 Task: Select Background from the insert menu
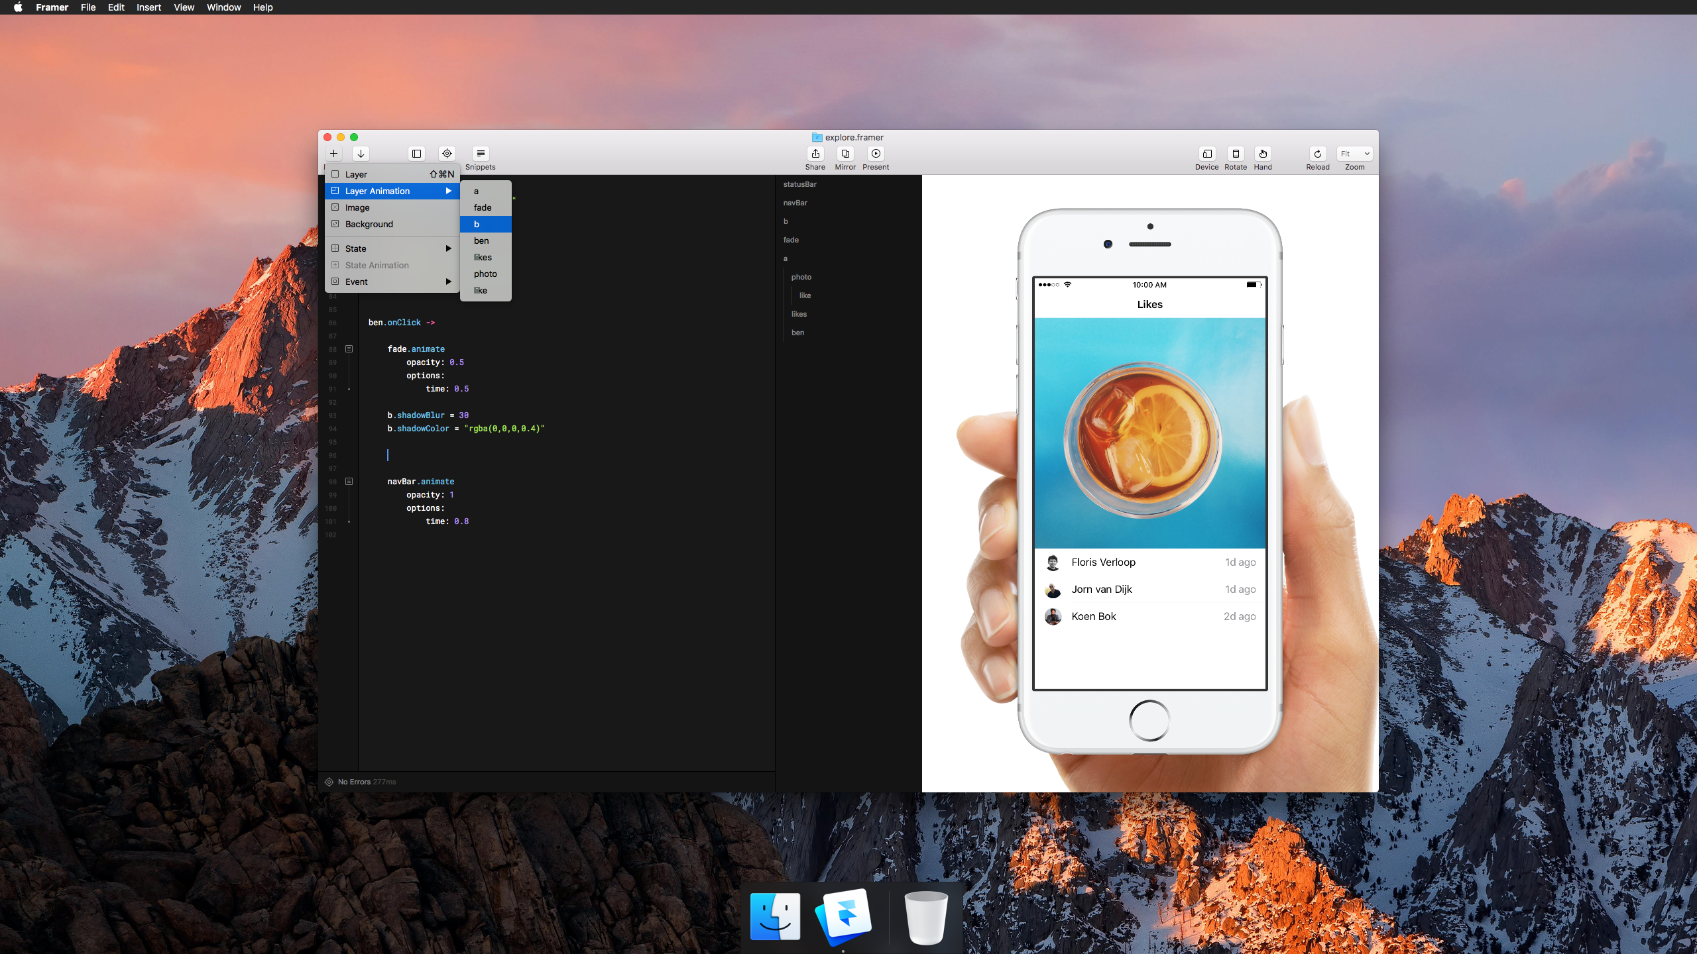tap(369, 225)
